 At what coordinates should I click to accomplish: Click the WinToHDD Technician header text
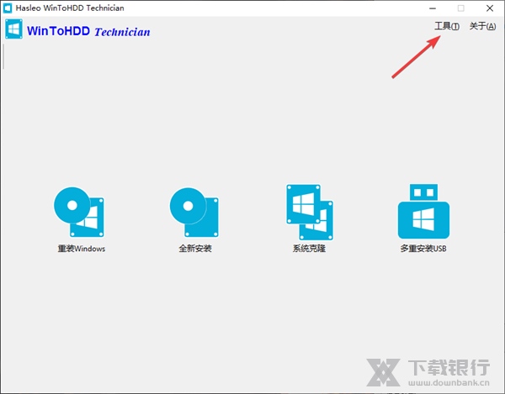point(88,31)
